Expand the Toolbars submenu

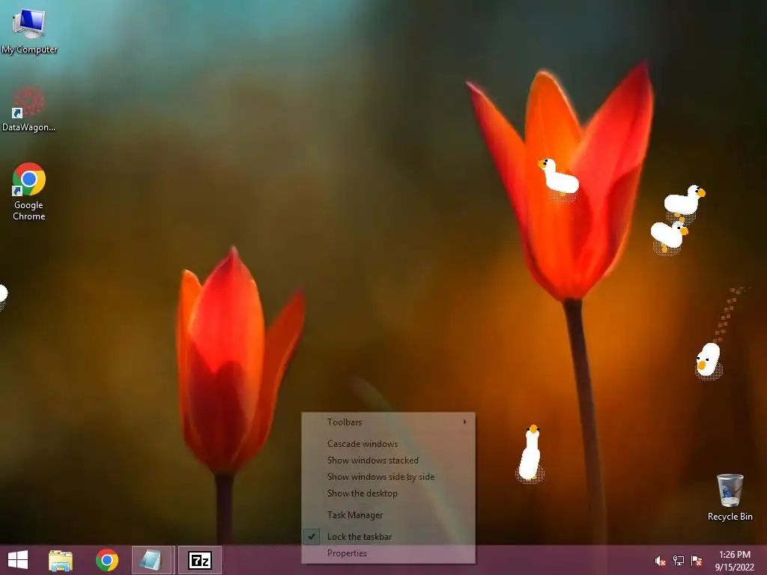389,422
